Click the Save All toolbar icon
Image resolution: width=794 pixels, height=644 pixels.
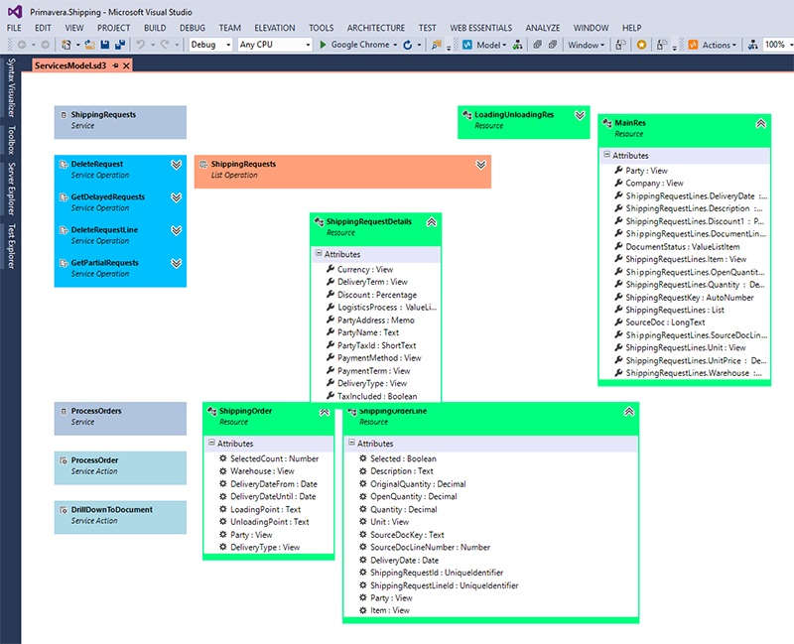click(120, 45)
